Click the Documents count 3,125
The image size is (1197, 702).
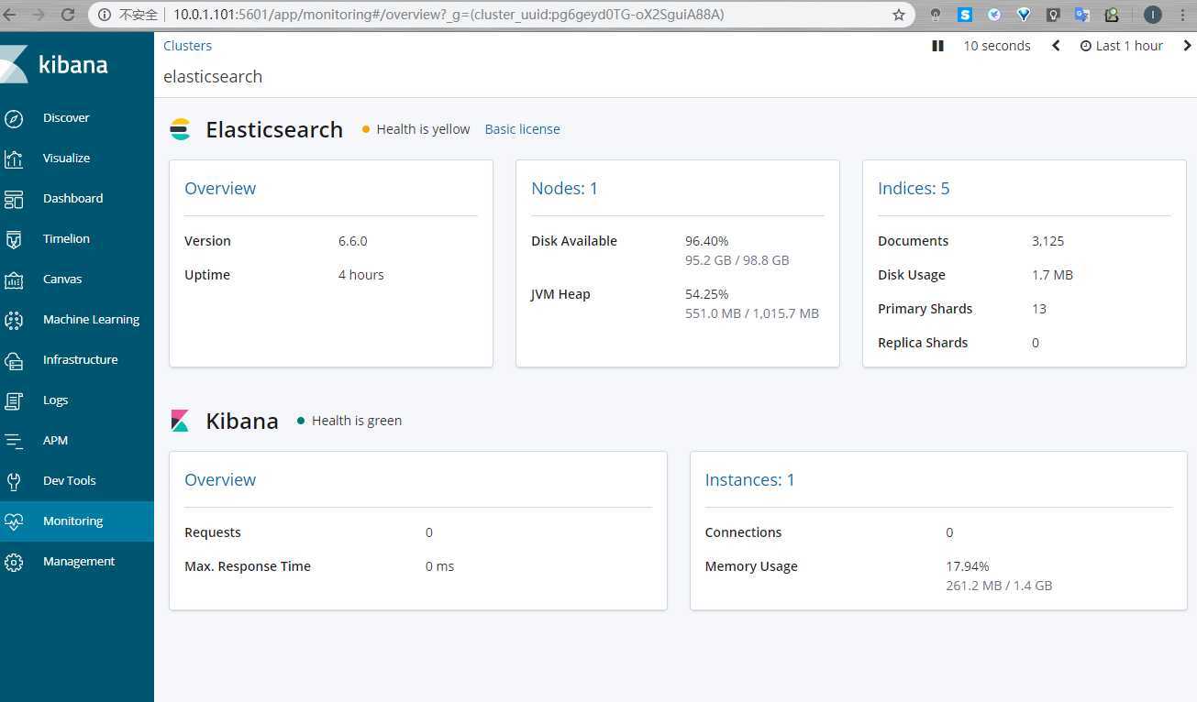pos(1047,241)
